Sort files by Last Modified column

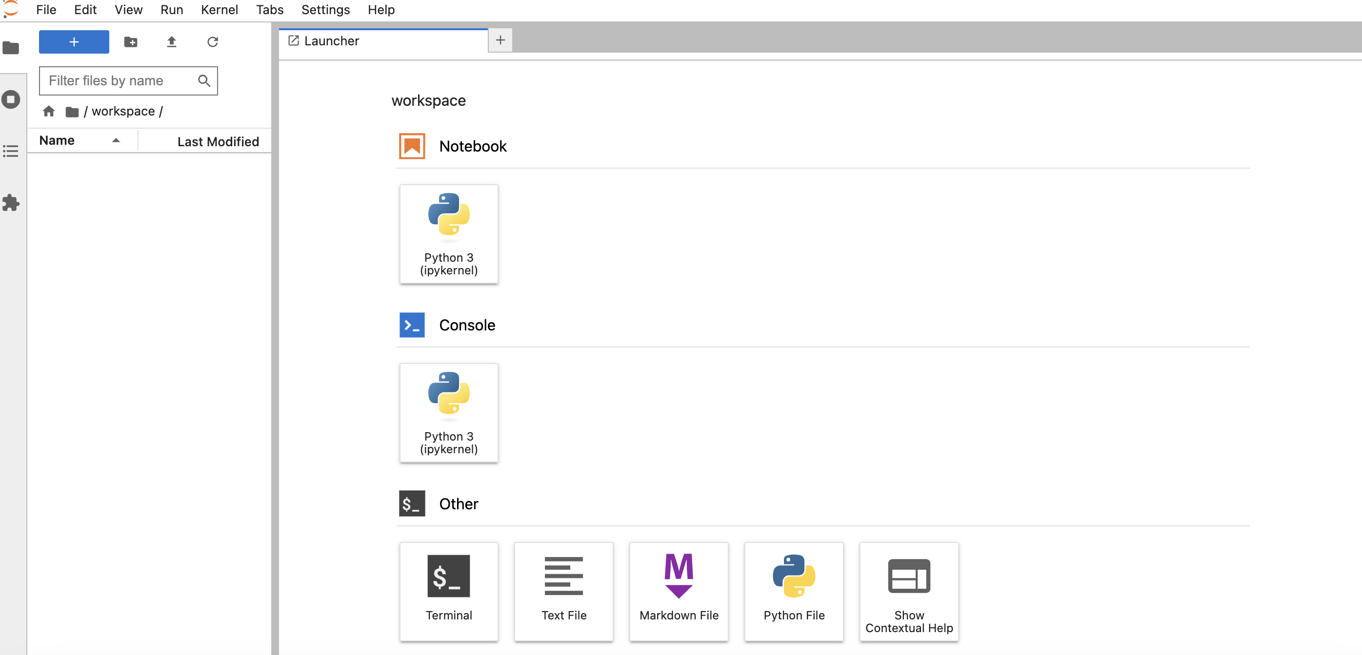coord(217,141)
